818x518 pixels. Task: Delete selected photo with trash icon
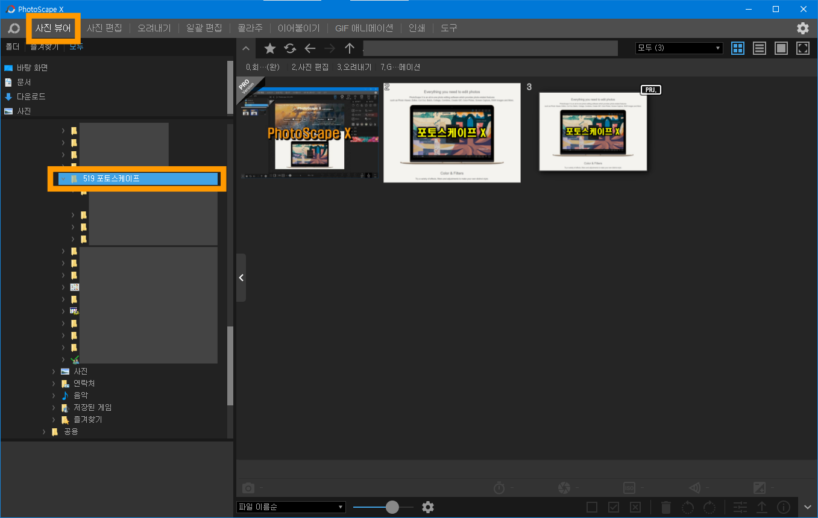666,507
